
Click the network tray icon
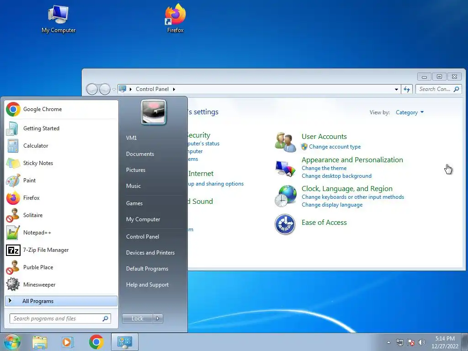399,342
